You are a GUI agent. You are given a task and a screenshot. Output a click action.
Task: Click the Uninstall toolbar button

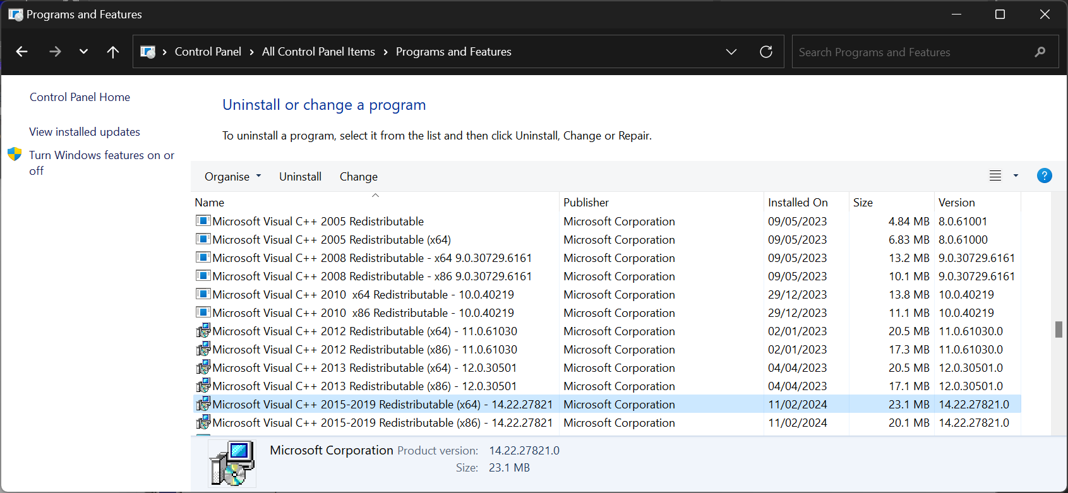pyautogui.click(x=300, y=177)
